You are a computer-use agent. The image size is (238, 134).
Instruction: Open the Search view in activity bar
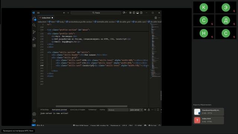[x=34, y=25]
